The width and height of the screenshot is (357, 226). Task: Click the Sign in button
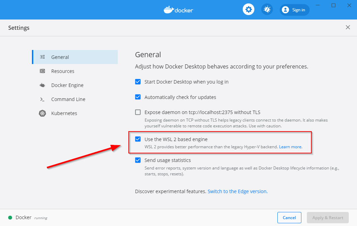(295, 10)
